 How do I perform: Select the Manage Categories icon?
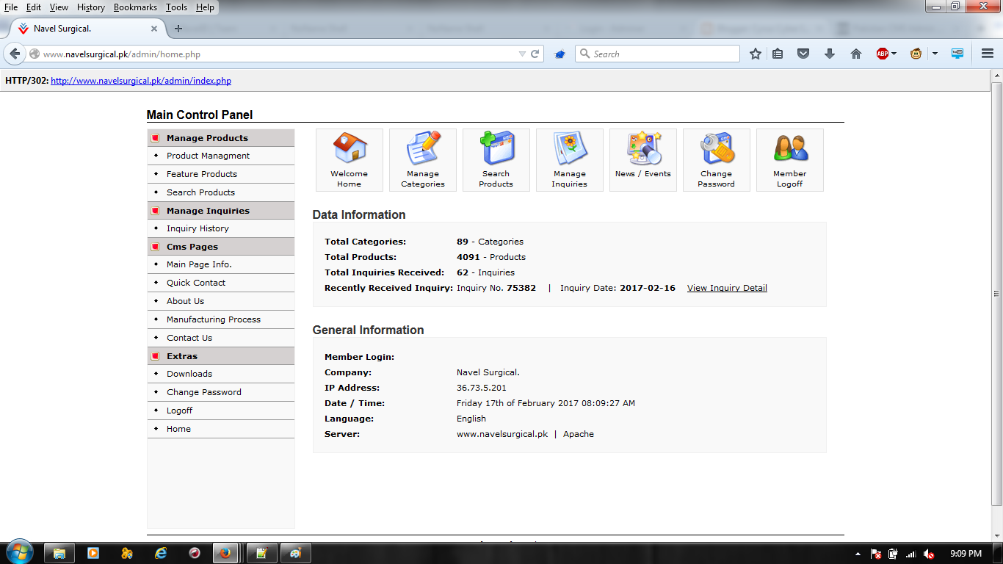(x=422, y=159)
